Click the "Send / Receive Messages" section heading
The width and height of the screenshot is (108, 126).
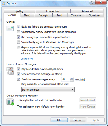pos(21,64)
